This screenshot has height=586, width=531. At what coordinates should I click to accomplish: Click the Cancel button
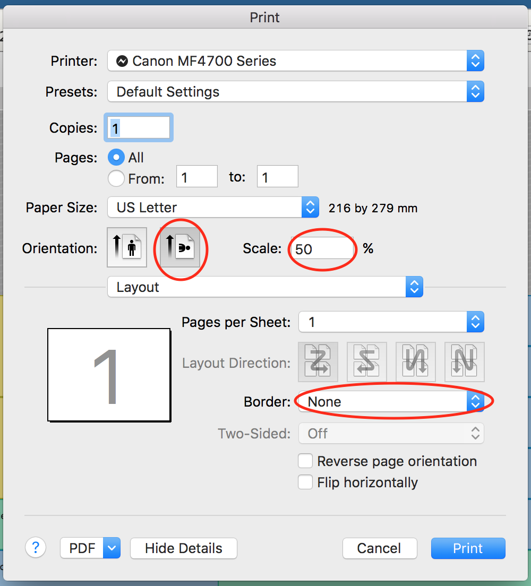pos(380,548)
